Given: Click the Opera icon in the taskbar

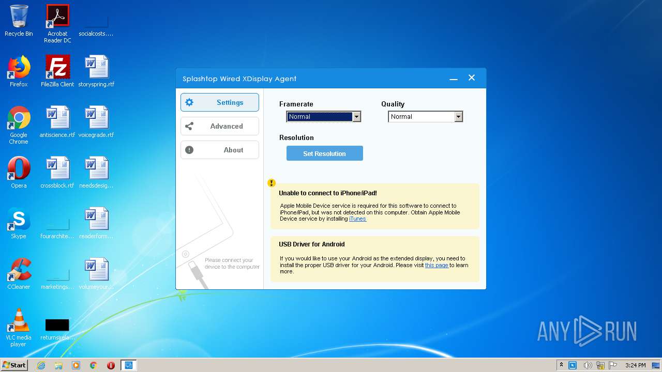Looking at the screenshot, I should 111,365.
